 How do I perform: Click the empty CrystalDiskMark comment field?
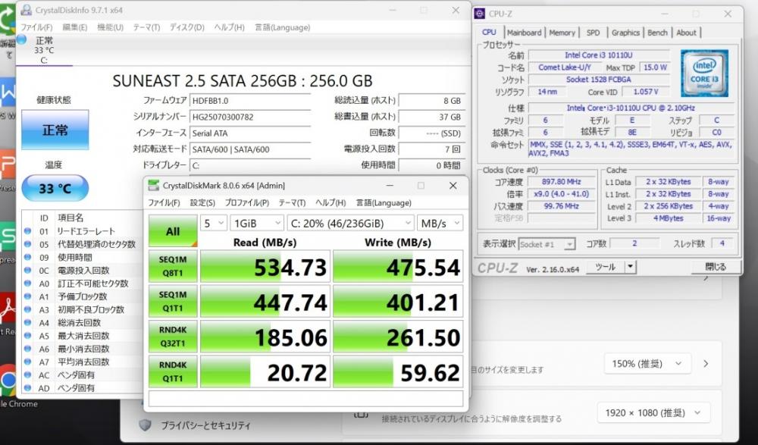pos(305,399)
